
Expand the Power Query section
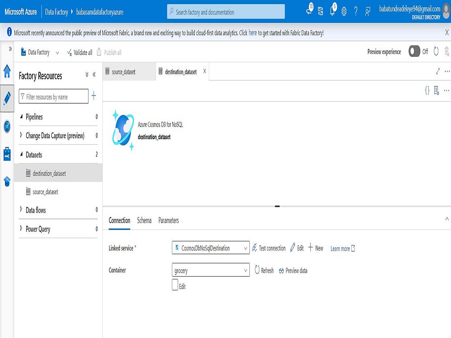21,228
